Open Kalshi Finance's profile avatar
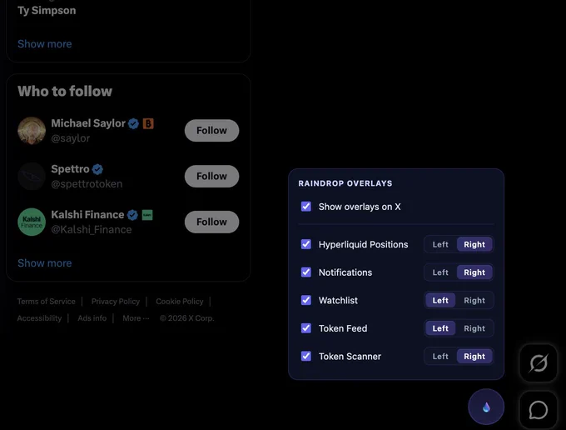This screenshot has height=430, width=566. (32, 222)
